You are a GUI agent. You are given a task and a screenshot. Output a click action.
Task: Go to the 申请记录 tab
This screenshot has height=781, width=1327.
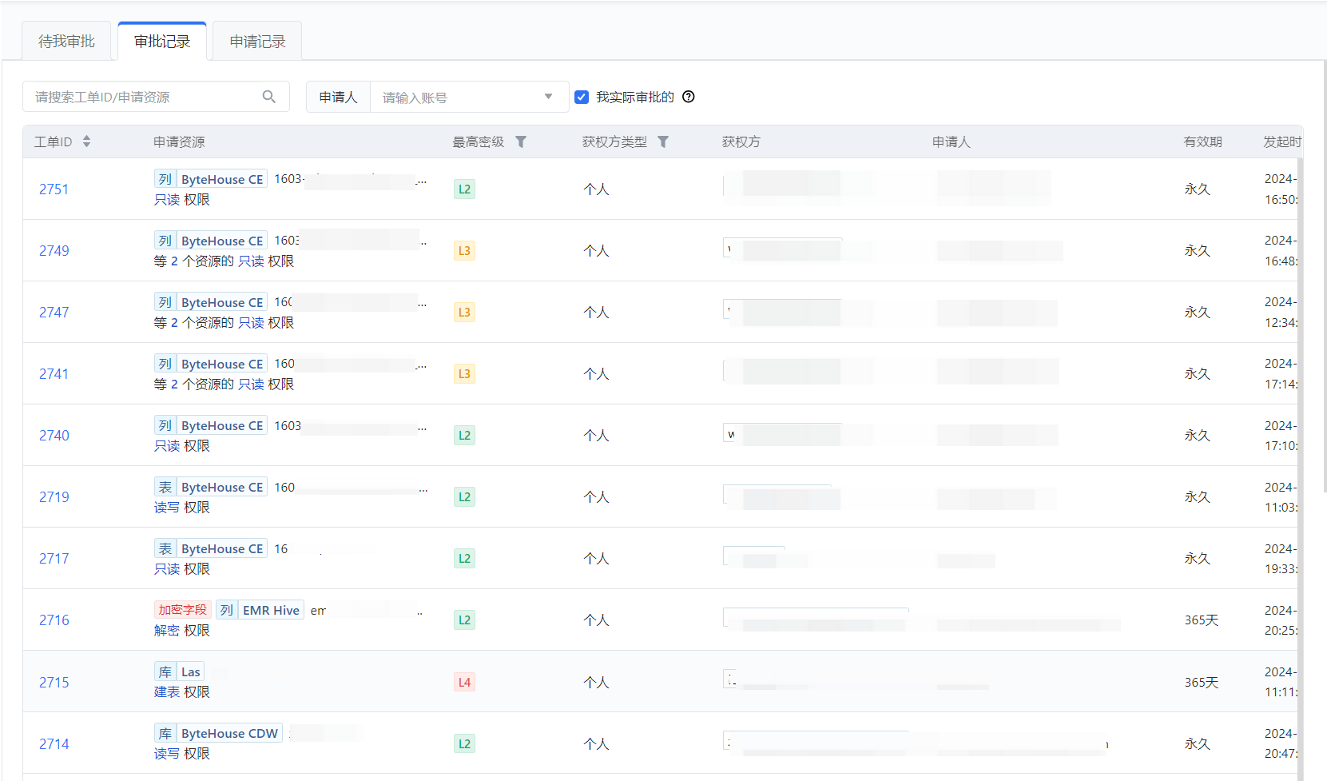point(257,41)
